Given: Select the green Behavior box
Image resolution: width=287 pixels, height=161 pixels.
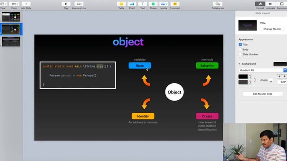Looking at the screenshot, I should point(207,66).
